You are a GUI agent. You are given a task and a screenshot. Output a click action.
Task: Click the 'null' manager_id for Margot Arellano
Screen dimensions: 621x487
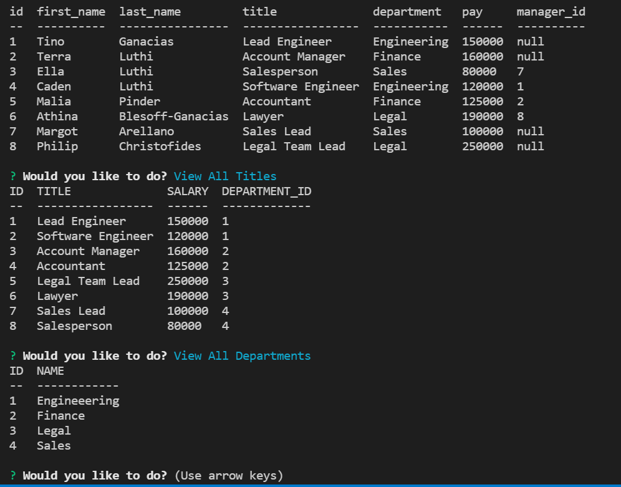pos(530,131)
